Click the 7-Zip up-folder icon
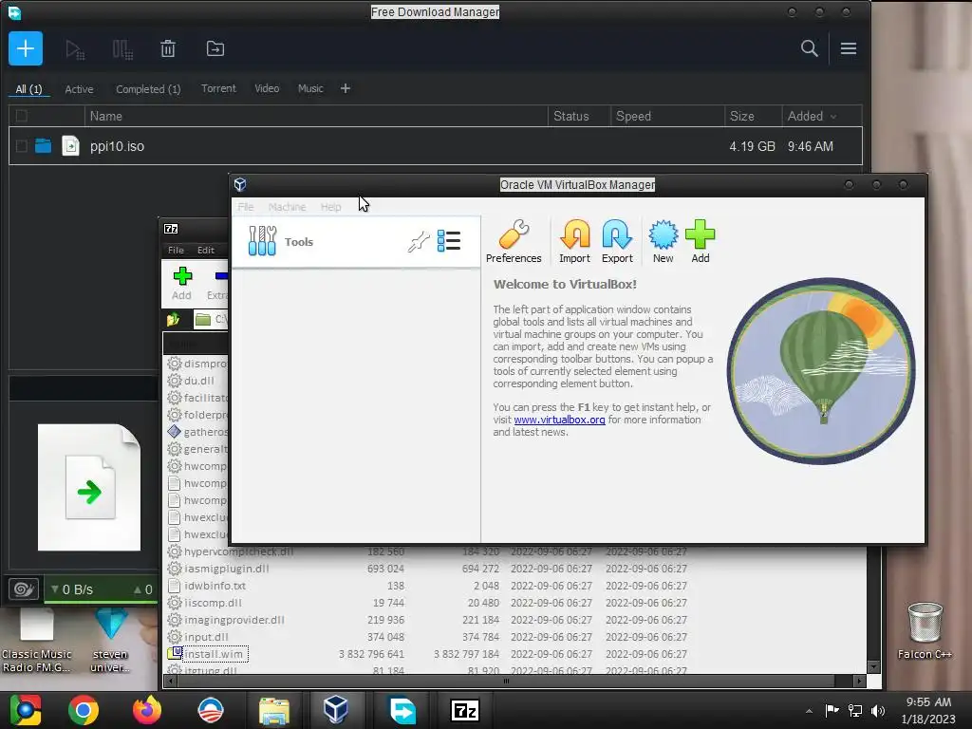The height and width of the screenshot is (729, 972). point(173,319)
